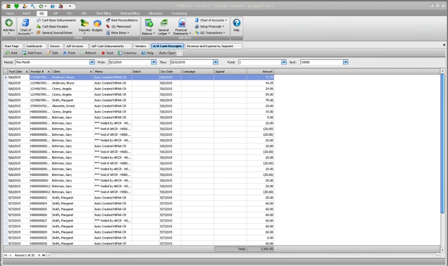Expand Setup Financials dropdown

pos(210,27)
